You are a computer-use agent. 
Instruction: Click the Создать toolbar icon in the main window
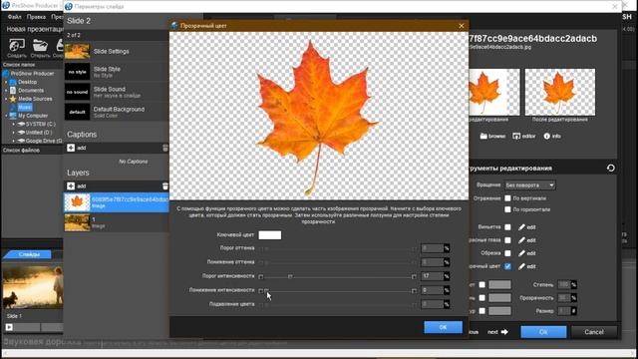[x=17, y=49]
